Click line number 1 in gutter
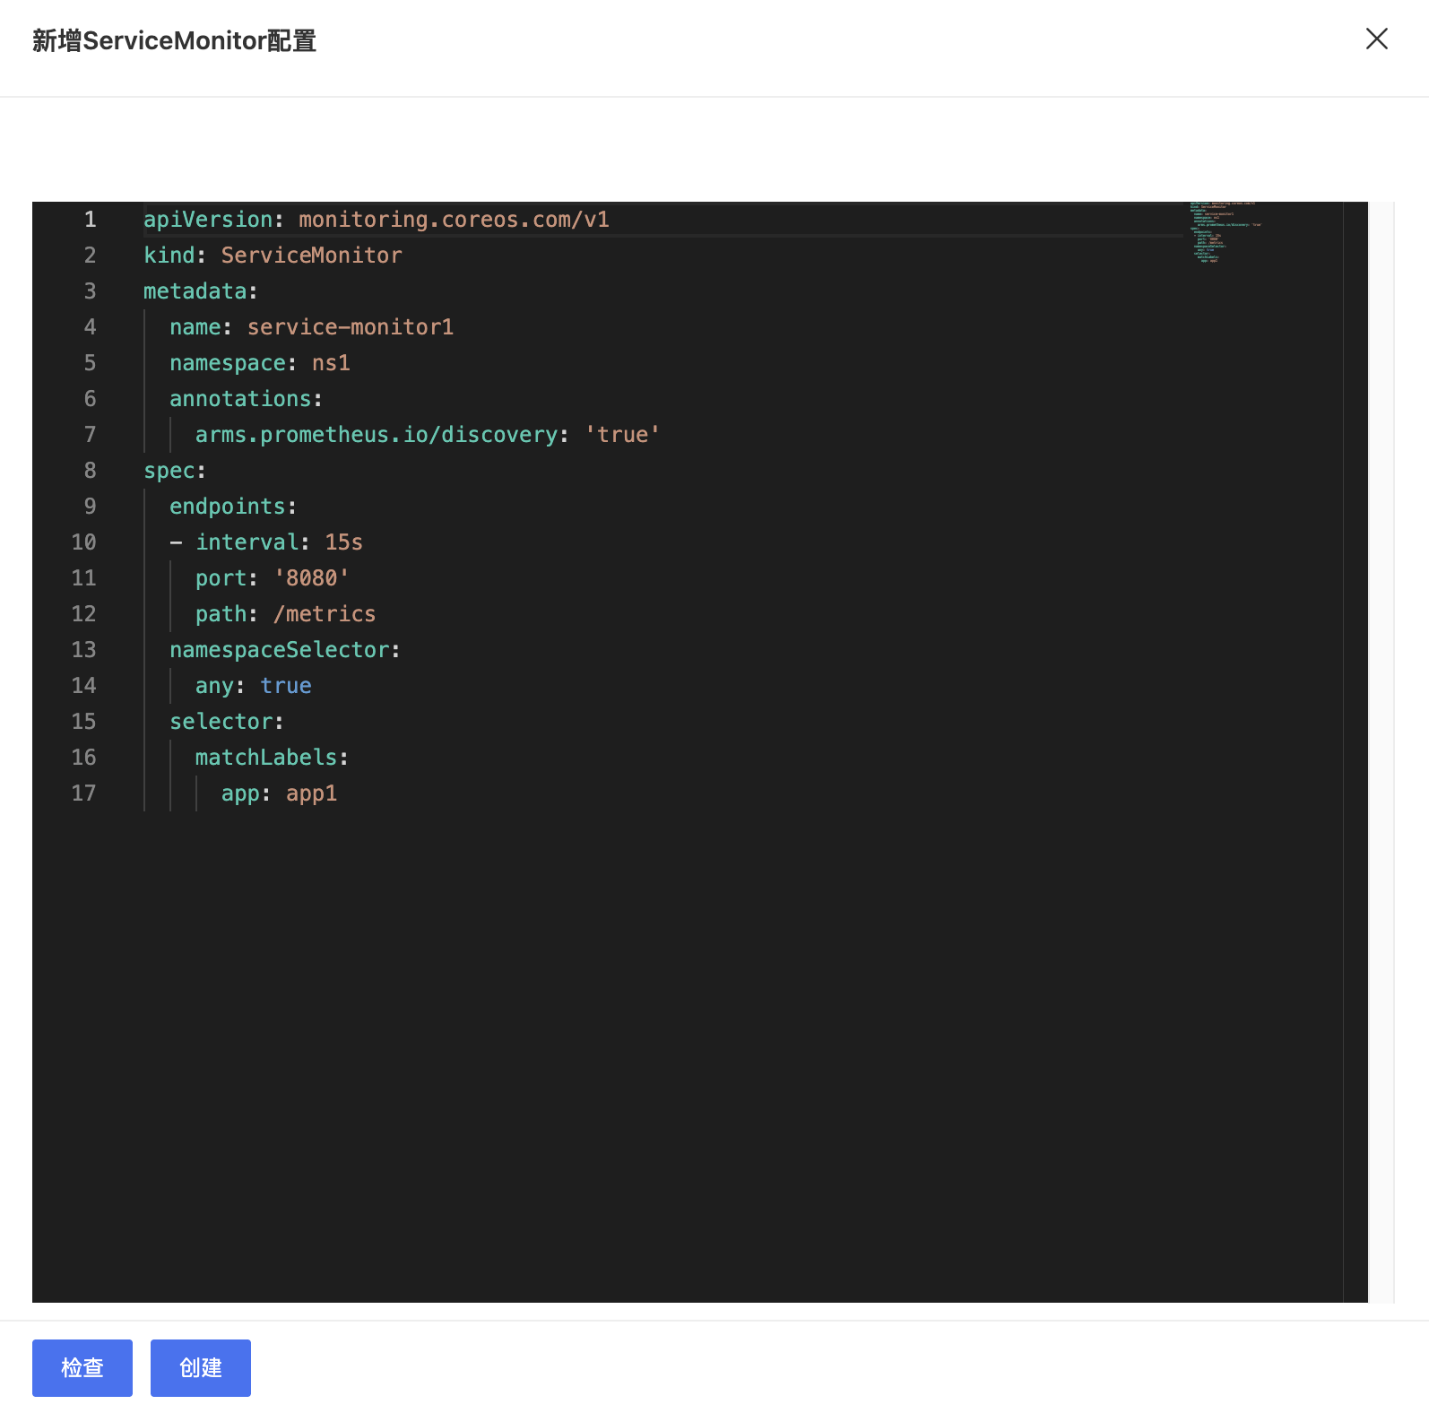 point(90,220)
